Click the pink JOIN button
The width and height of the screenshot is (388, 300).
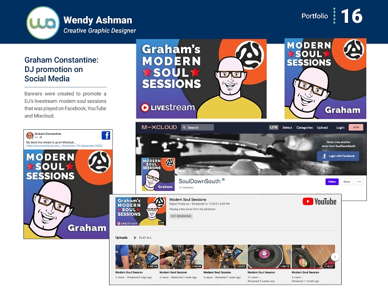point(356,127)
